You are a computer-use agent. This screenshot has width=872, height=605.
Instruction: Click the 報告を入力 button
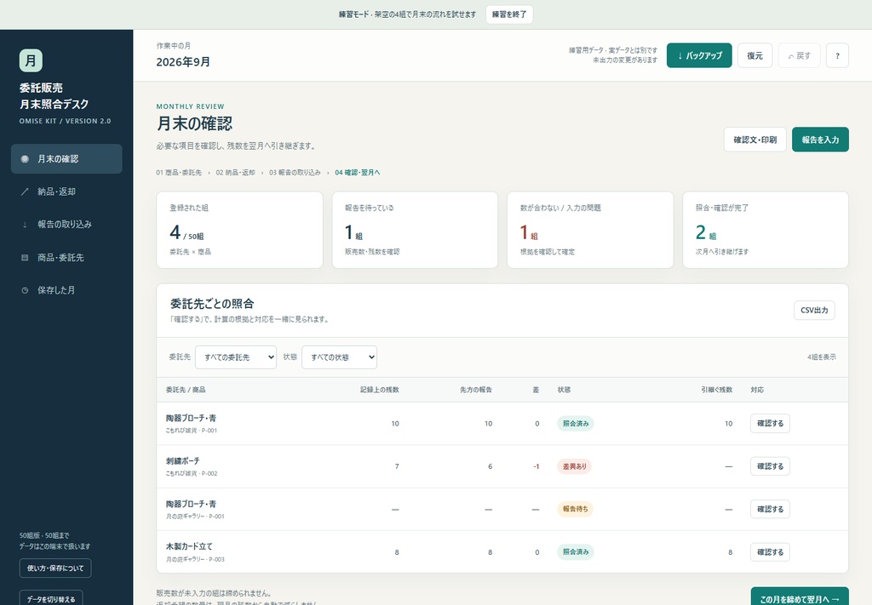(x=820, y=140)
